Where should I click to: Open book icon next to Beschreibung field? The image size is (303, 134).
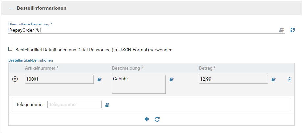click(x=171, y=79)
